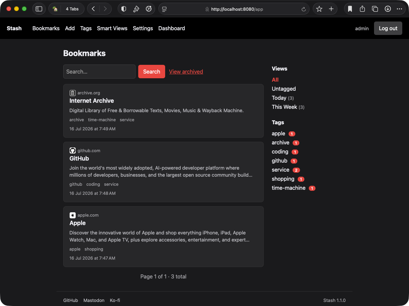This screenshot has width=409, height=306.
Task: Open the Share icon in toolbar
Action: click(x=362, y=9)
